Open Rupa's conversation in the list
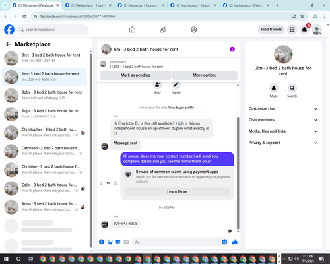This screenshot has width=330, height=264. pos(44,114)
